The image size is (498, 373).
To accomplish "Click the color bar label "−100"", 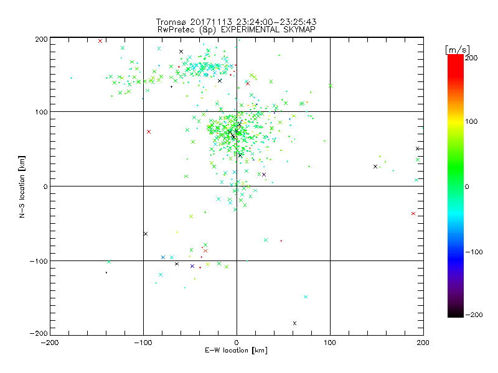I will click(474, 252).
